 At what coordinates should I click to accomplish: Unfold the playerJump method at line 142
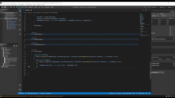(27, 39)
